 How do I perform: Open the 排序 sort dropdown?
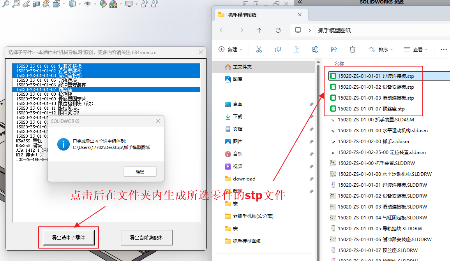pos(381,49)
